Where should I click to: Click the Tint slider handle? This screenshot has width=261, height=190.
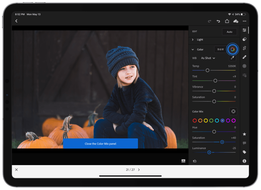click(x=215, y=81)
